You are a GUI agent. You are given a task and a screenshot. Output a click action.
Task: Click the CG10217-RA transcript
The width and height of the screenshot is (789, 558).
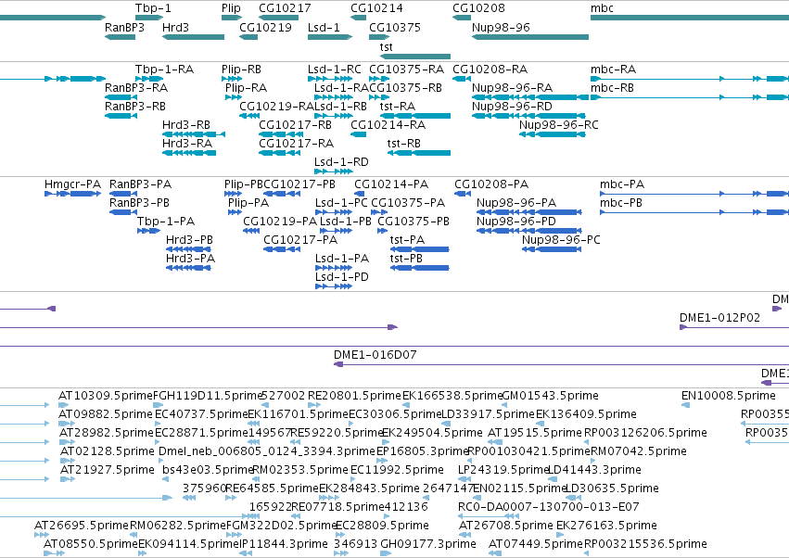pyautogui.click(x=279, y=152)
